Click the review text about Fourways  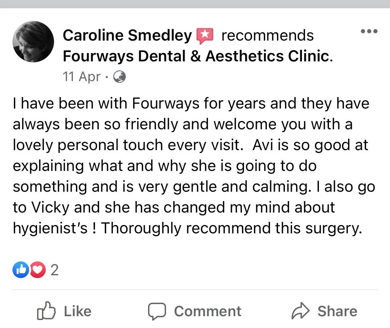194,166
